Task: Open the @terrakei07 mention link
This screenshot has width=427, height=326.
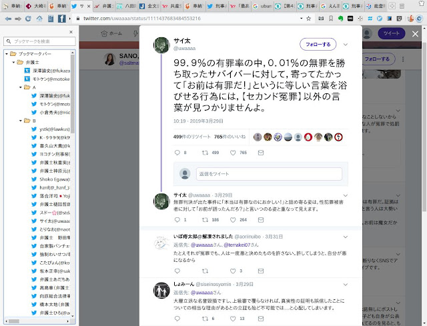Action: pos(237,245)
